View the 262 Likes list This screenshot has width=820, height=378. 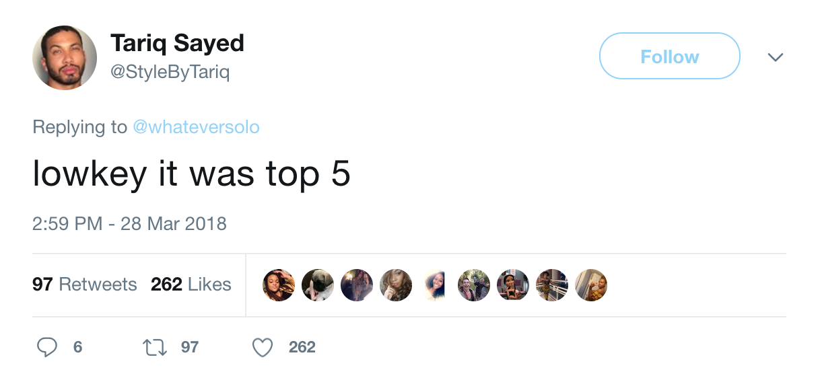191,285
